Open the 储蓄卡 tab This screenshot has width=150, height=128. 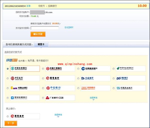pyautogui.click(x=41, y=44)
